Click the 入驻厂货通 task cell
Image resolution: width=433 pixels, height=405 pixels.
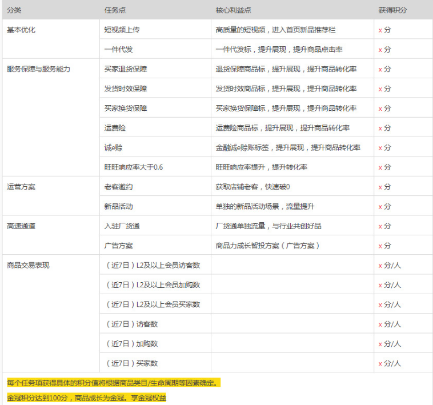click(x=122, y=226)
